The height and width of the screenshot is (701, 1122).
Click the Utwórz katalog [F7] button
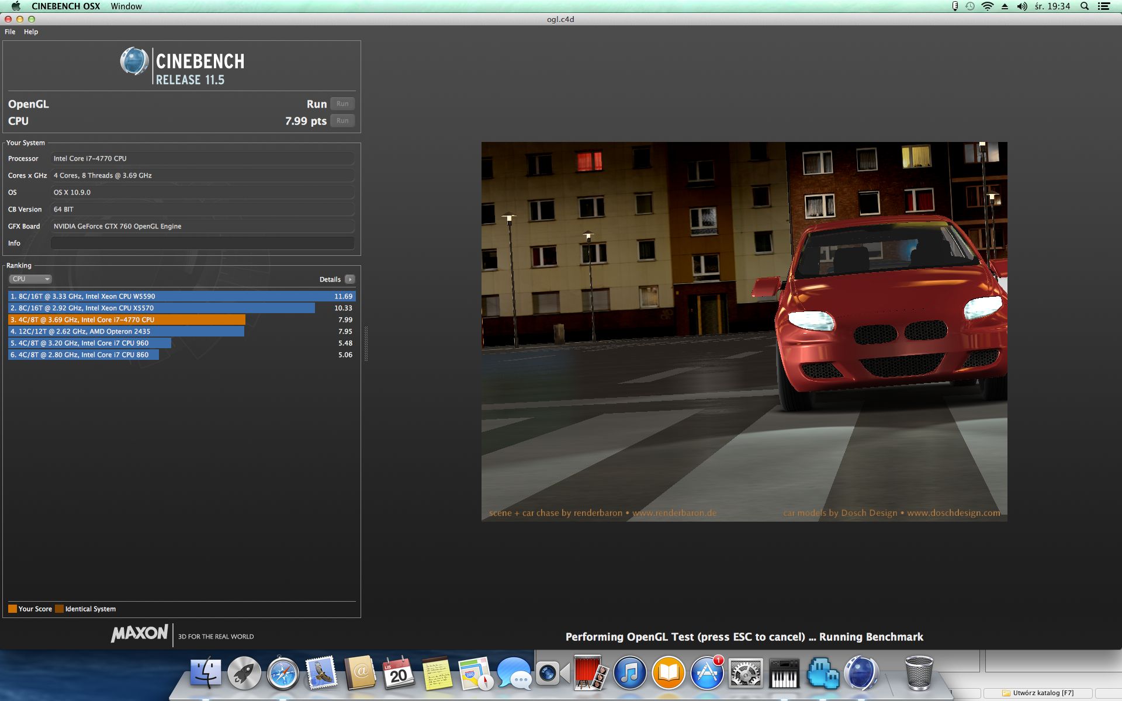1038,693
